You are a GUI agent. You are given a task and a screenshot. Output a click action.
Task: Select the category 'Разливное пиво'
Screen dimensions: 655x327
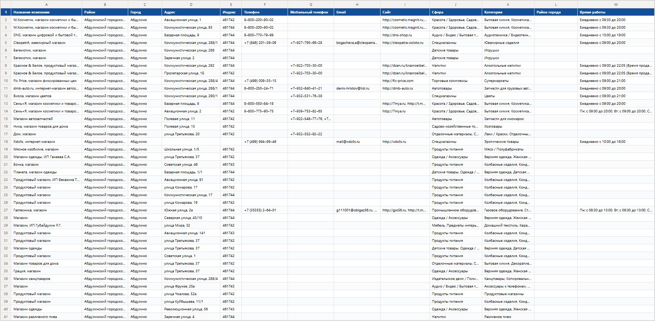click(508, 316)
